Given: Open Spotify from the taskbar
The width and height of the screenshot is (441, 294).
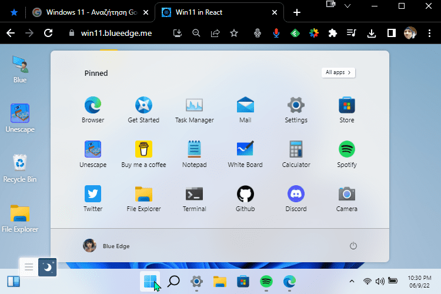Looking at the screenshot, I should click(266, 281).
